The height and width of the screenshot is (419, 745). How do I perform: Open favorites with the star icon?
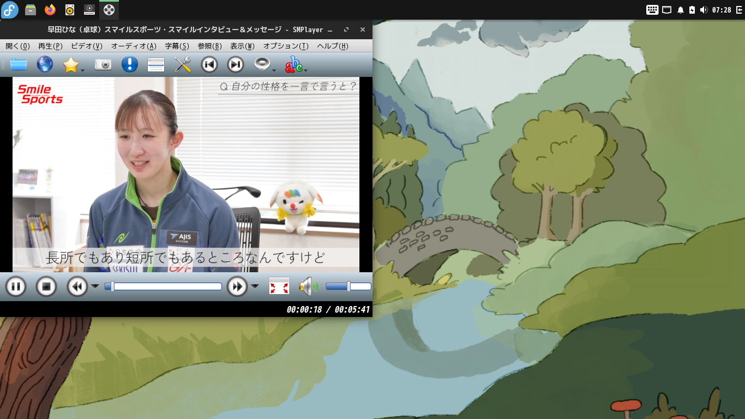(71, 65)
